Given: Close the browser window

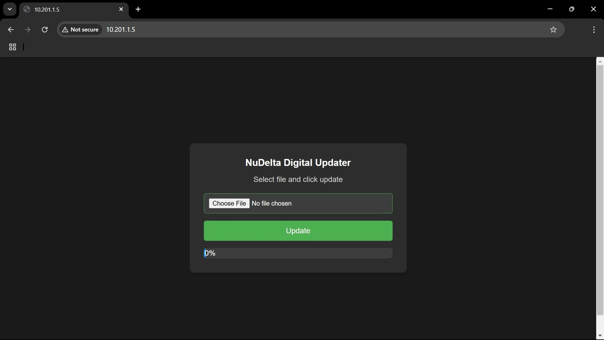Looking at the screenshot, I should 594,9.
